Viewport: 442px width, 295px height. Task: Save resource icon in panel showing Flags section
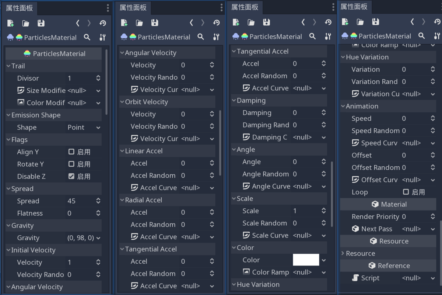[x=41, y=23]
